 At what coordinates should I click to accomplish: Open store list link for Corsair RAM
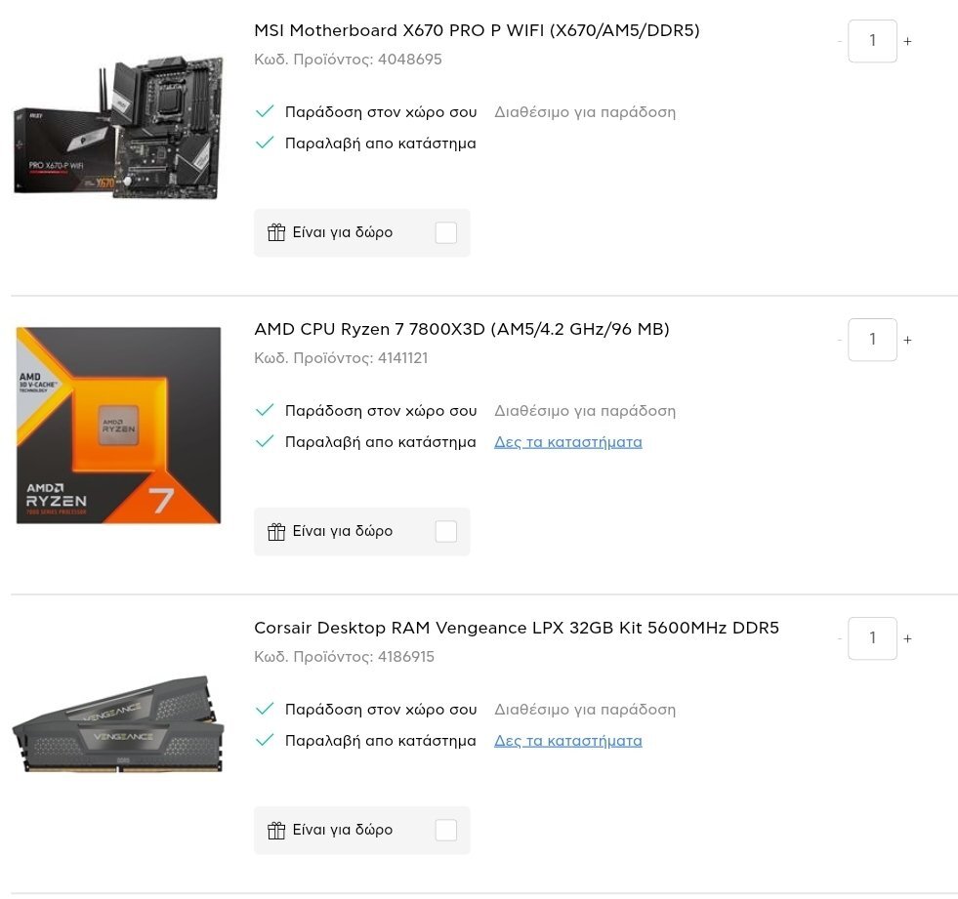(x=568, y=740)
